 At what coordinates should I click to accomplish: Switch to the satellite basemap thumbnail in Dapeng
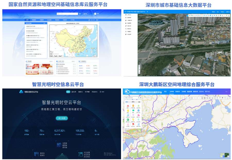coord(227,155)
